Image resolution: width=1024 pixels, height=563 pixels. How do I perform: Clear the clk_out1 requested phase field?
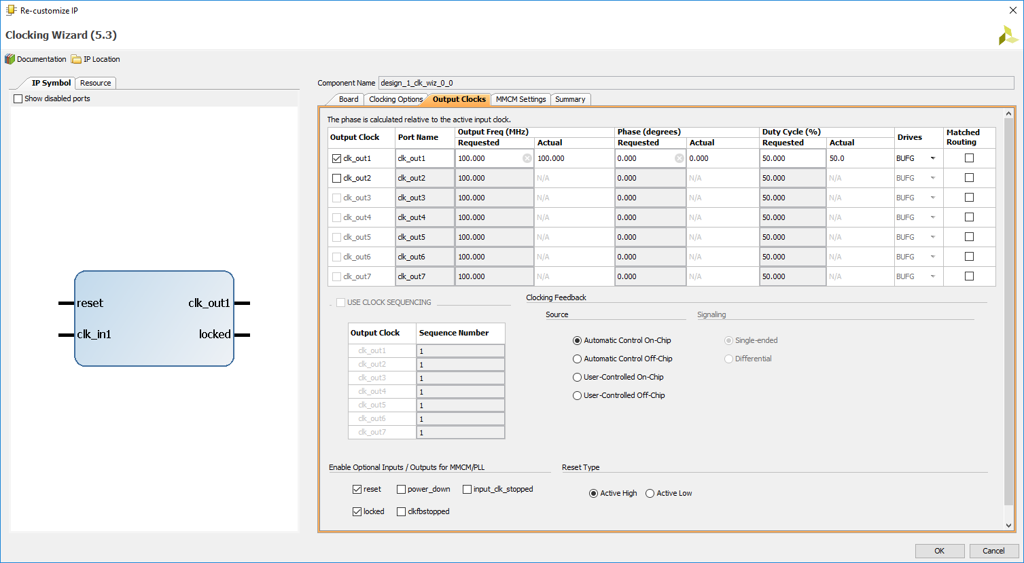(x=679, y=158)
